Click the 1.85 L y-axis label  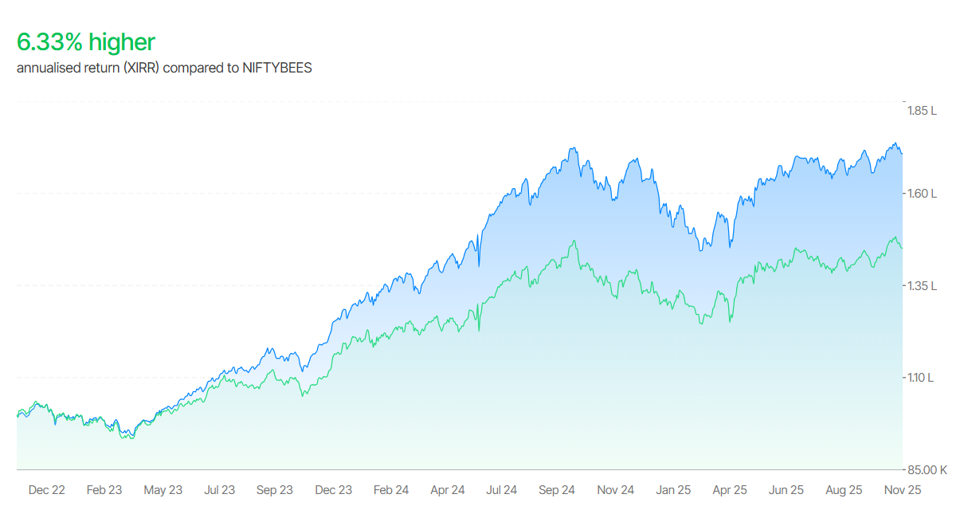(x=922, y=111)
